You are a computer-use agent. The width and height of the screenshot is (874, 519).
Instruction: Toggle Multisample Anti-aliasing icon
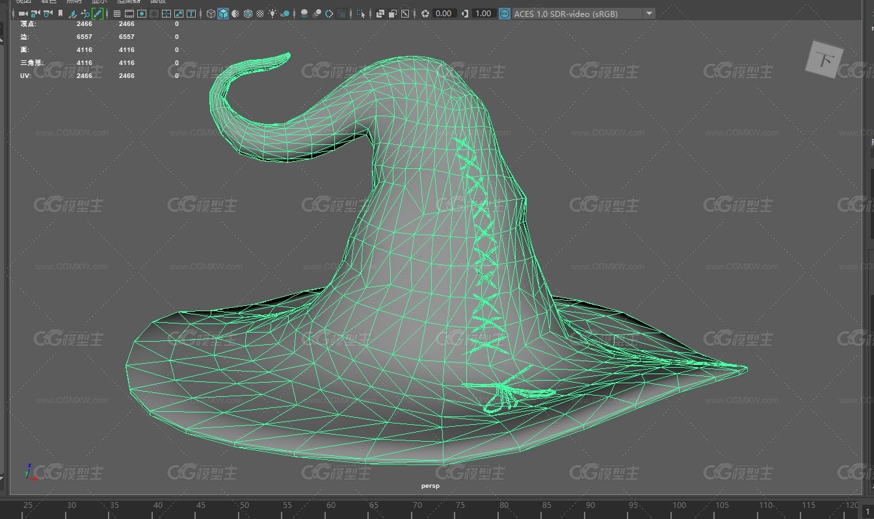click(x=329, y=13)
